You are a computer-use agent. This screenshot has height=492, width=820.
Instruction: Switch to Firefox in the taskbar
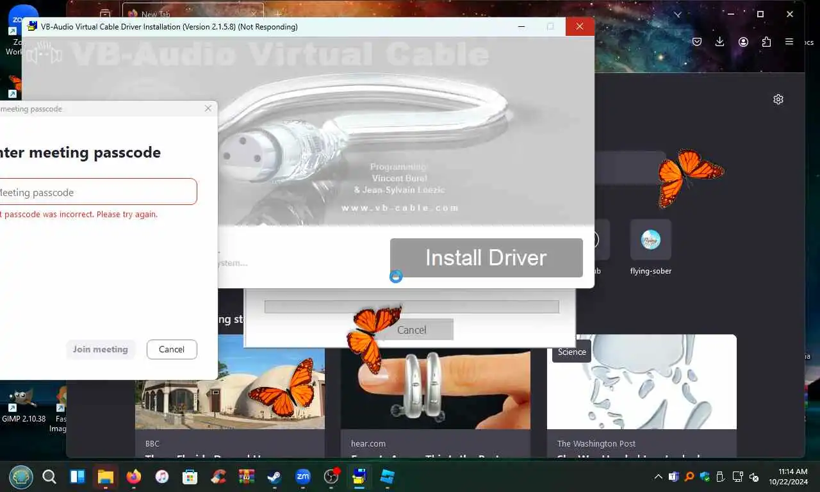[x=133, y=477]
